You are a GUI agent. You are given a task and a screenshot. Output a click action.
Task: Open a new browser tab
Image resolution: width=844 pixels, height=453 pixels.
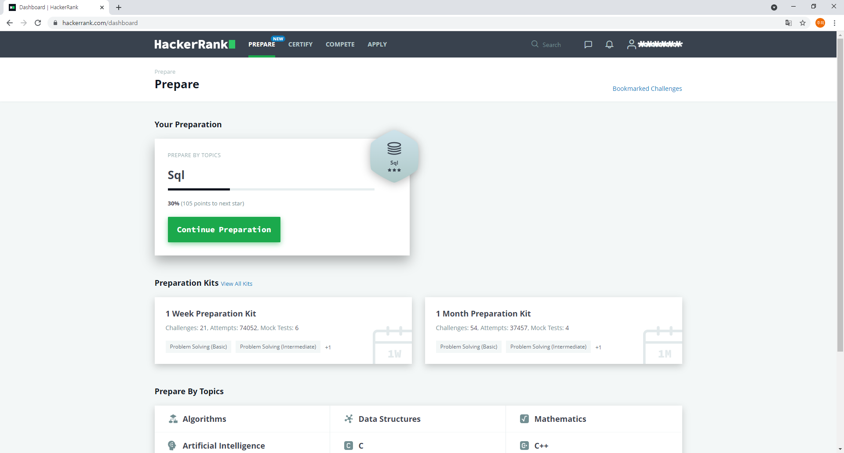(x=119, y=7)
